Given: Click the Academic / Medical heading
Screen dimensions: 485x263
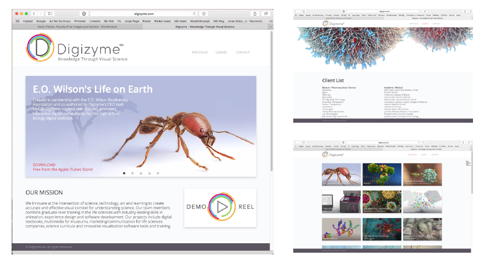Looking at the screenshot, I should coord(393,88).
